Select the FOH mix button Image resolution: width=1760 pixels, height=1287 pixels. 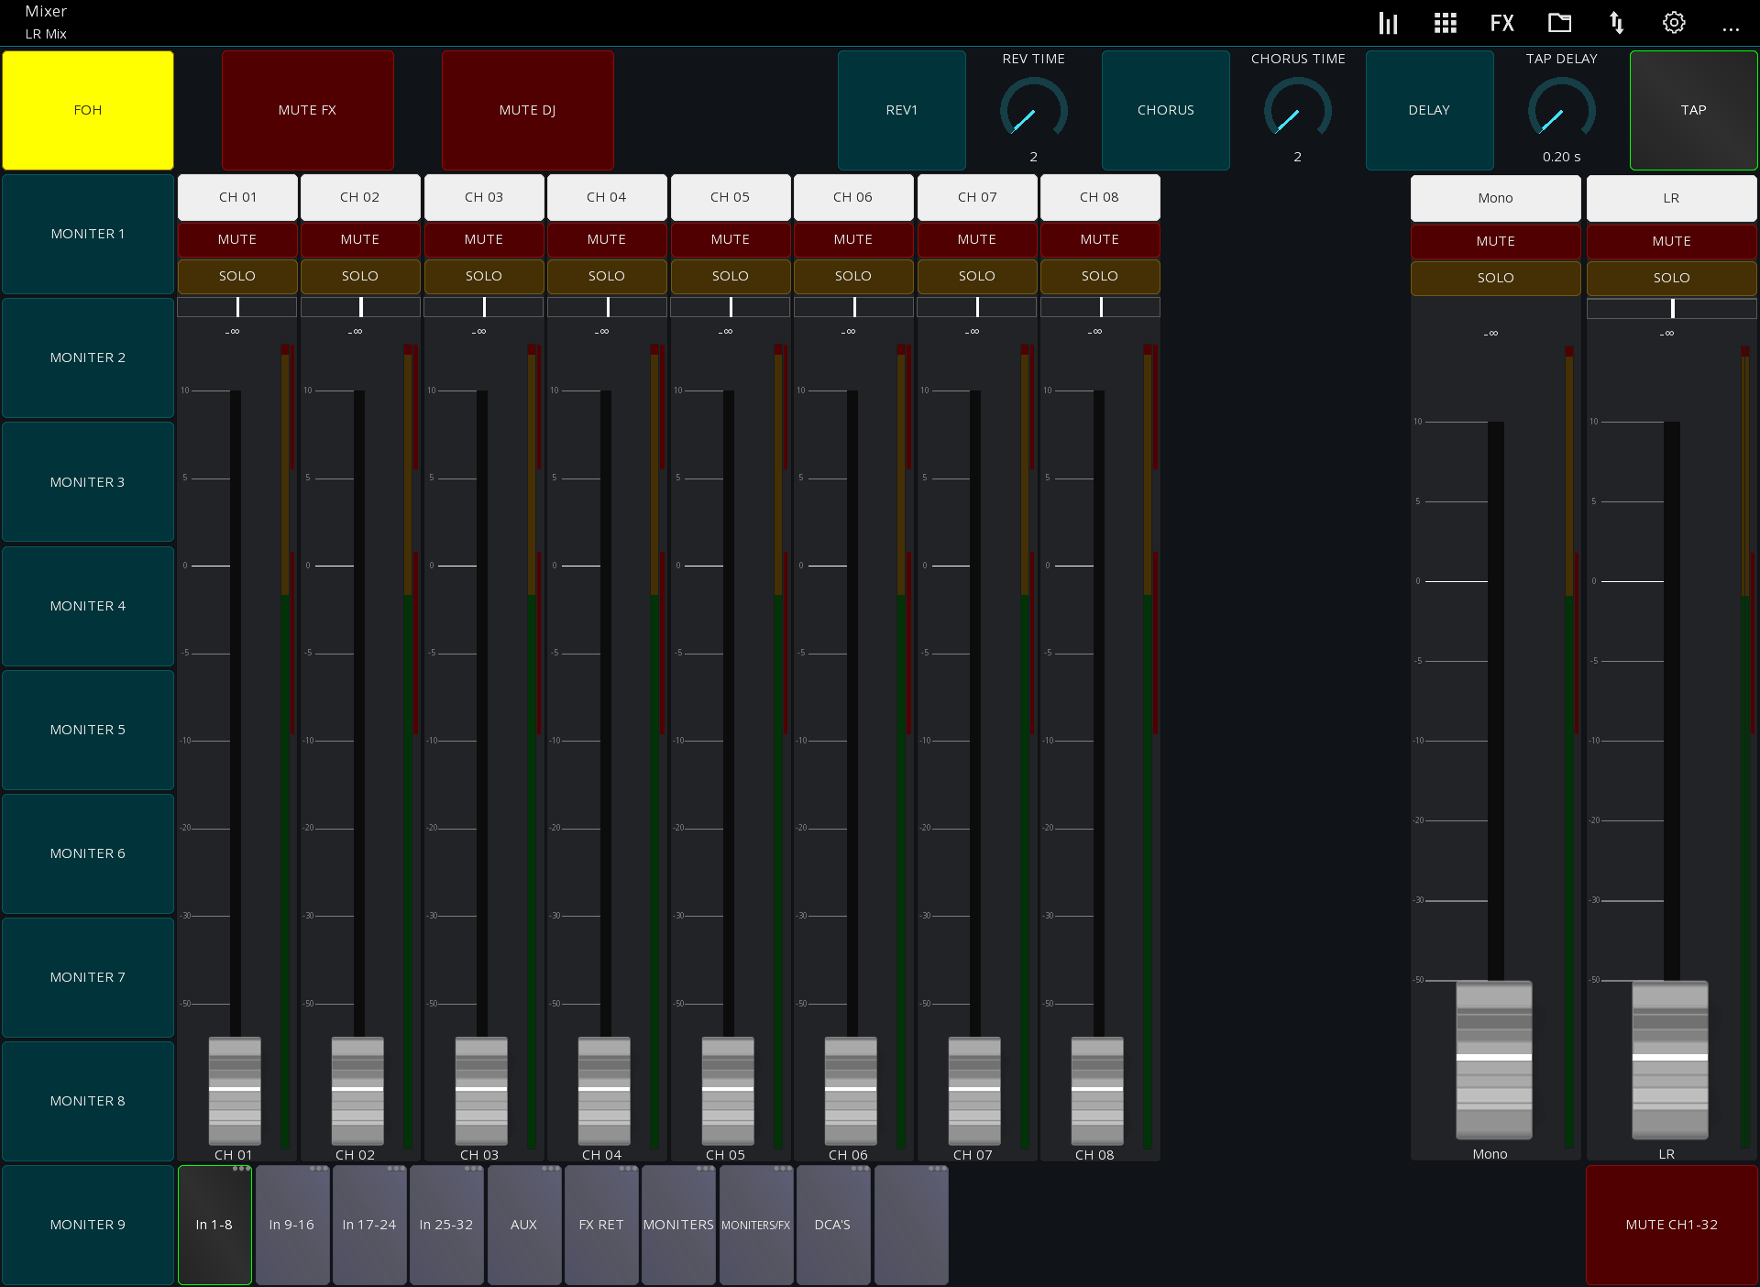(x=87, y=110)
